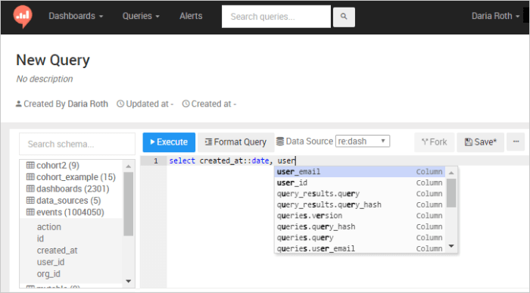This screenshot has width=530, height=293.
Task: Open the Dashboards dropdown menu
Action: click(x=76, y=16)
